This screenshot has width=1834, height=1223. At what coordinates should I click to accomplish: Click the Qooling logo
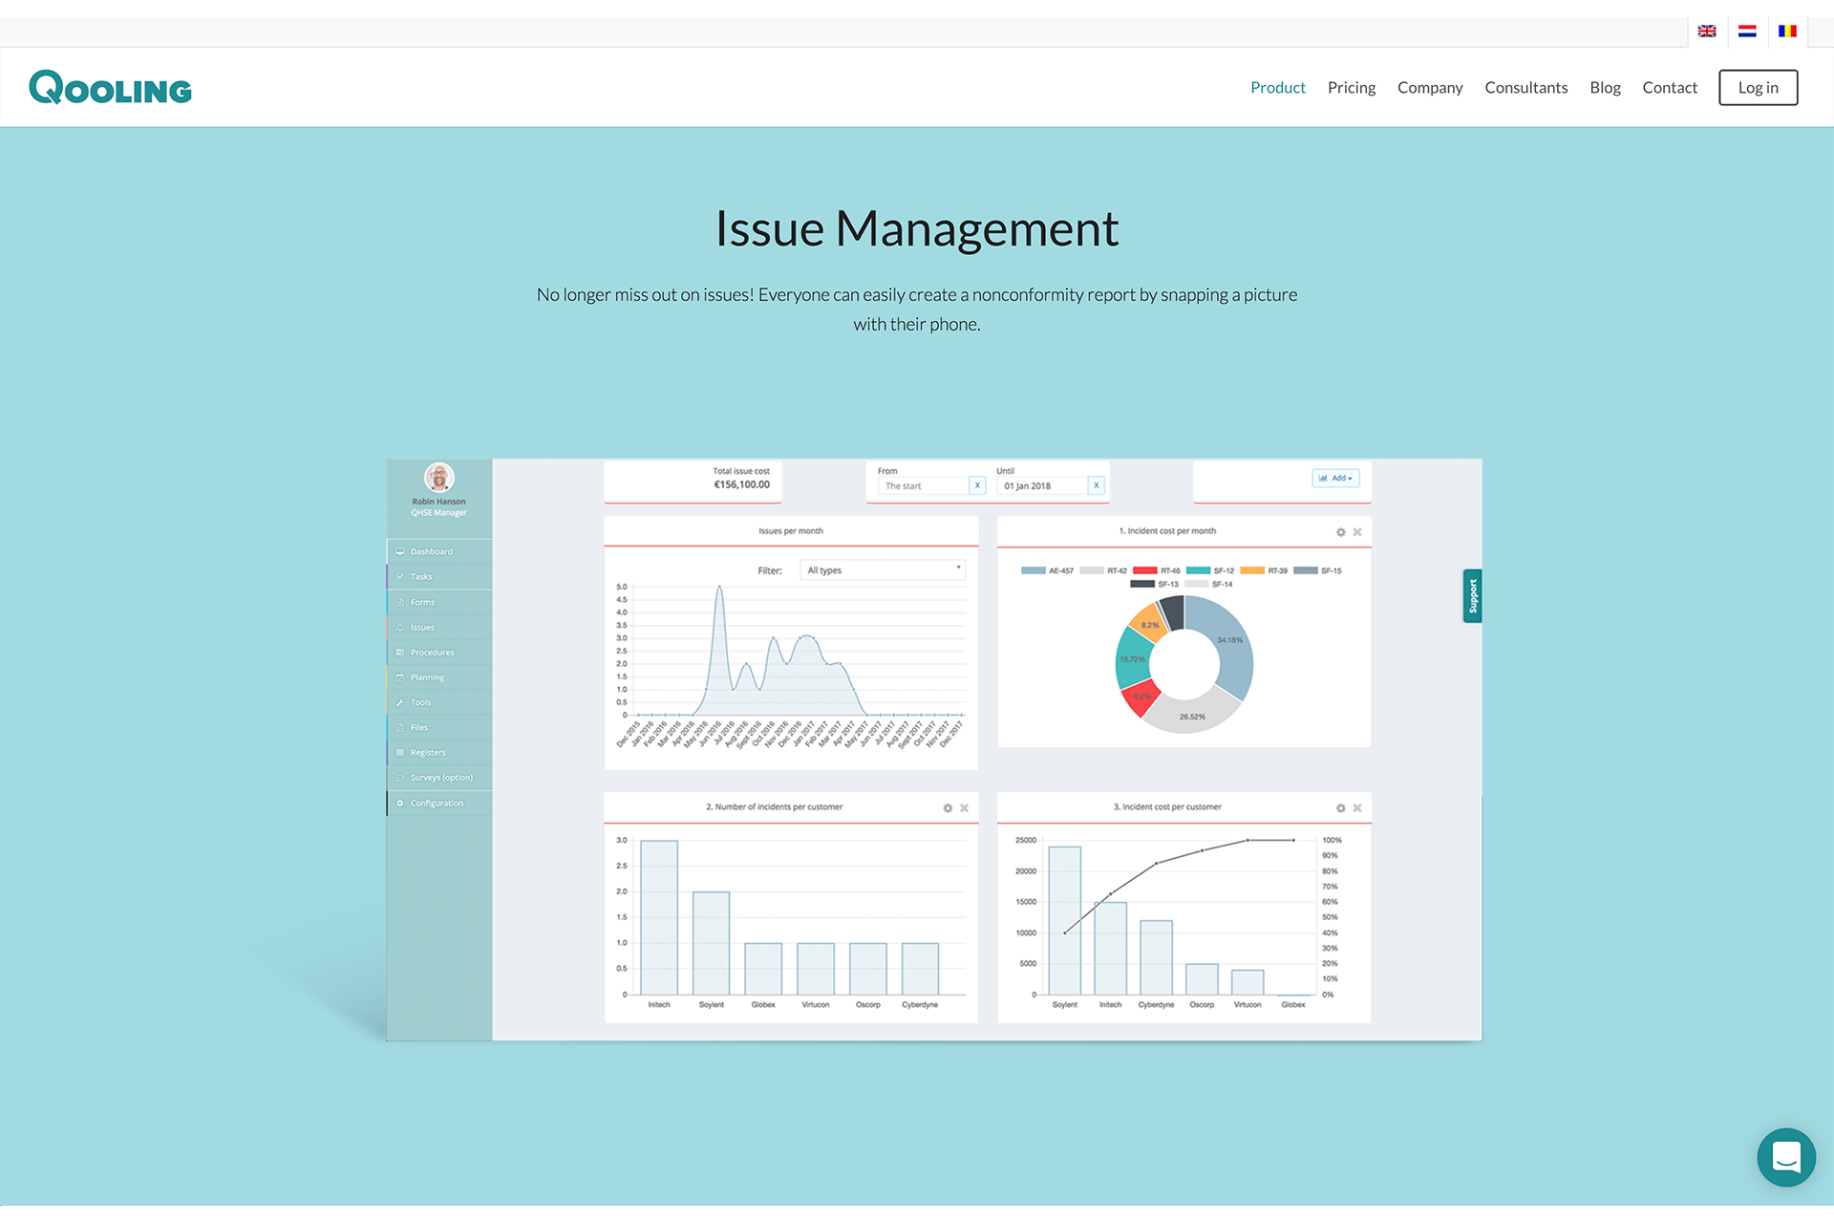(x=110, y=88)
